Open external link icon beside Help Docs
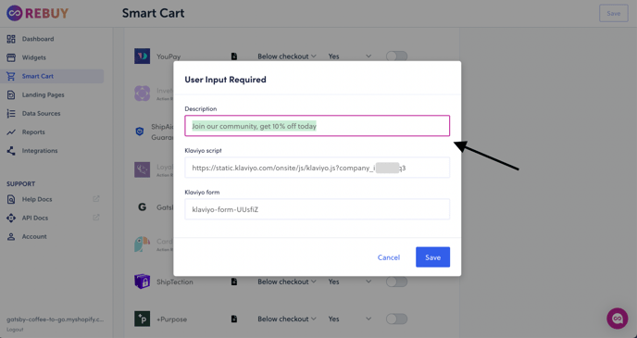The width and height of the screenshot is (637, 338). click(96, 199)
